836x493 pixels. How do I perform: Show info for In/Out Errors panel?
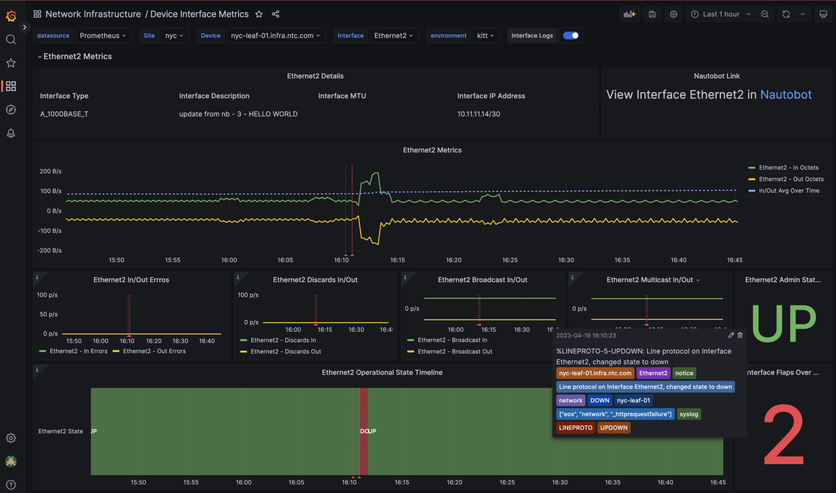click(37, 277)
